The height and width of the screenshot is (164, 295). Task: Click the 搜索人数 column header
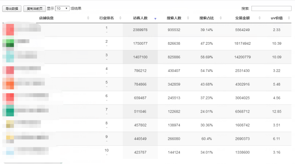(174, 18)
